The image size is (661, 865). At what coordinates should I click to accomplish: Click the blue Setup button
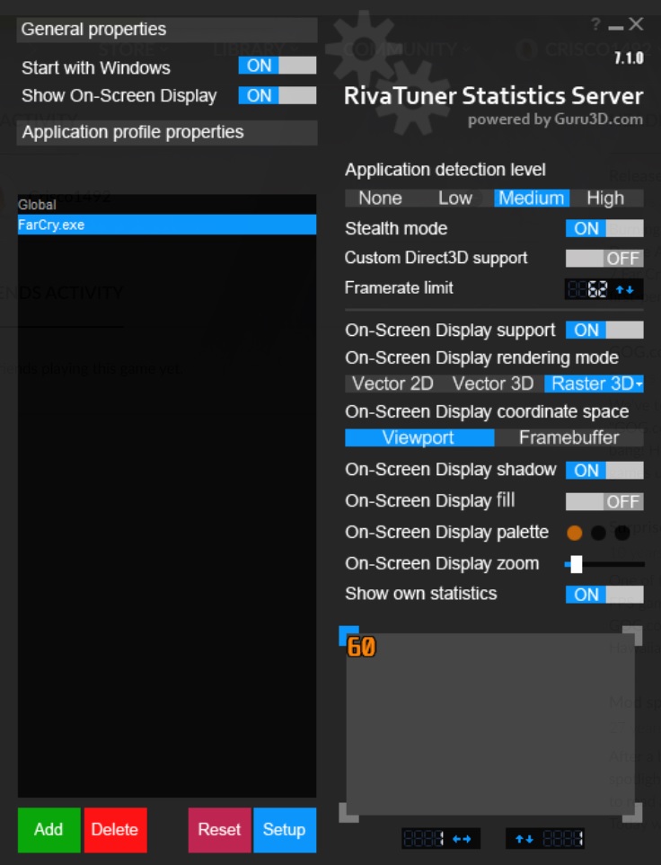(285, 830)
